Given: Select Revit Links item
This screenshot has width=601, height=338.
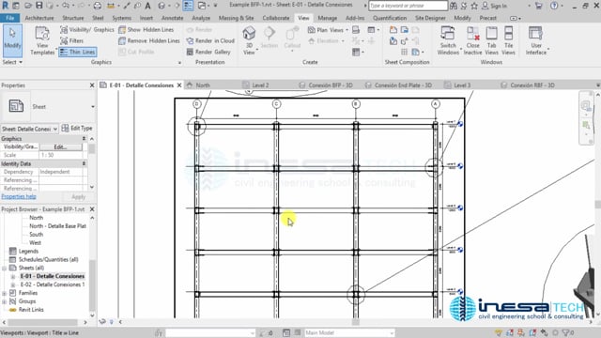Looking at the screenshot, I should pos(31,310).
